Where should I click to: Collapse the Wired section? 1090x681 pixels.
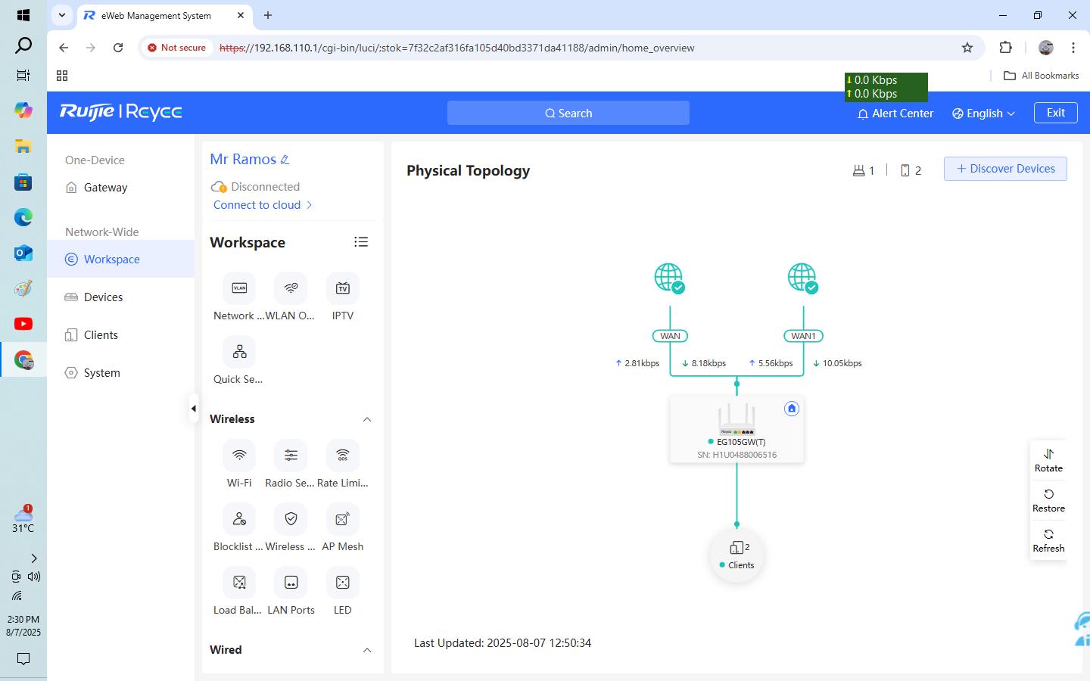(x=367, y=650)
